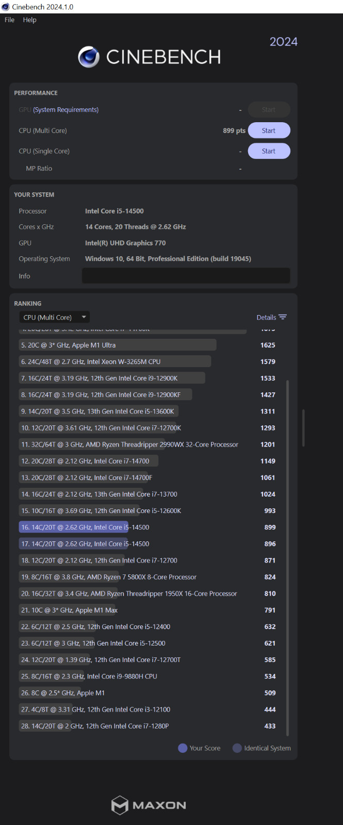Select the Ryzen 7 5800X ranking row
The width and height of the screenshot is (343, 825).
149,577
